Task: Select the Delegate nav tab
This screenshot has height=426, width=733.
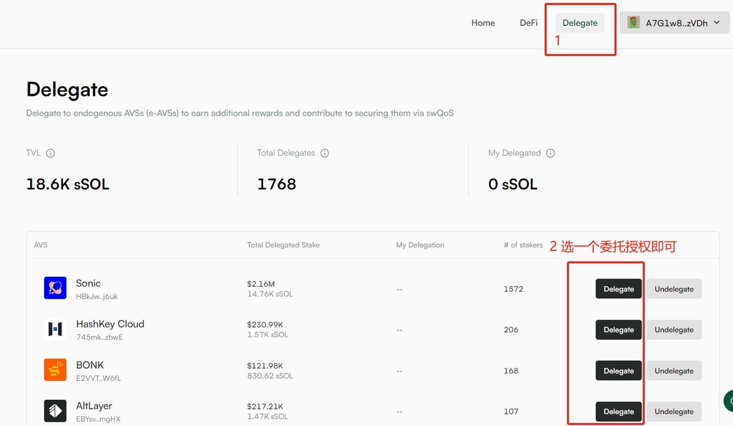Action: (x=580, y=23)
